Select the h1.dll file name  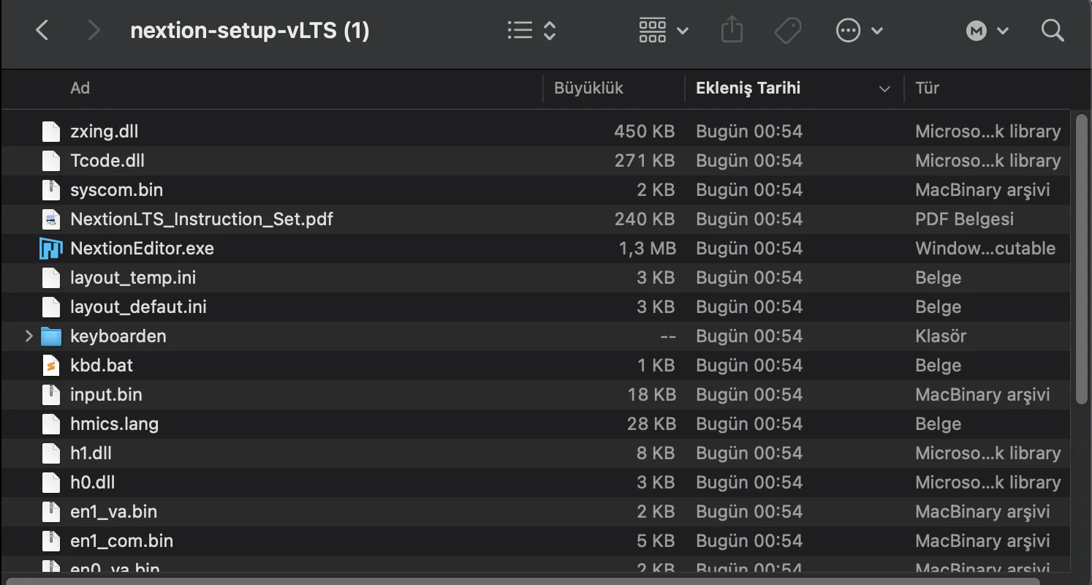point(91,453)
